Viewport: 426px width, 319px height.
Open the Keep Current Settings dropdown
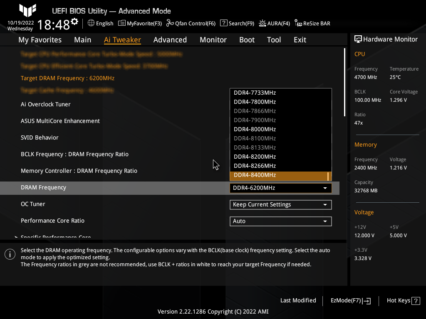point(280,204)
